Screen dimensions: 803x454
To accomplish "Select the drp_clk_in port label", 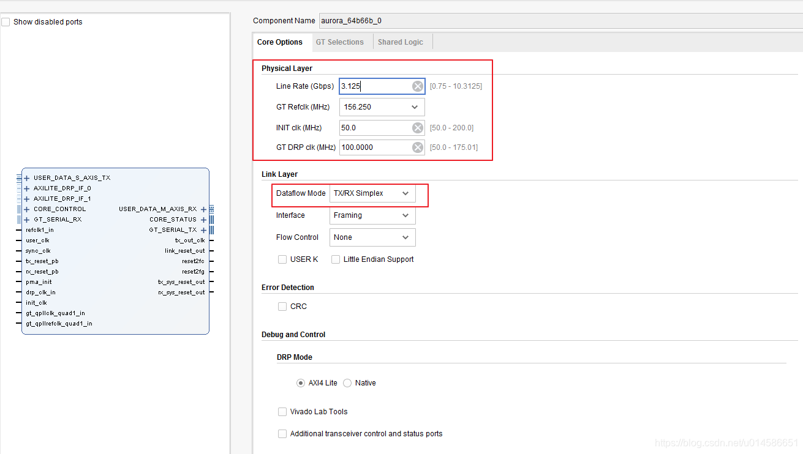I will [x=40, y=292].
